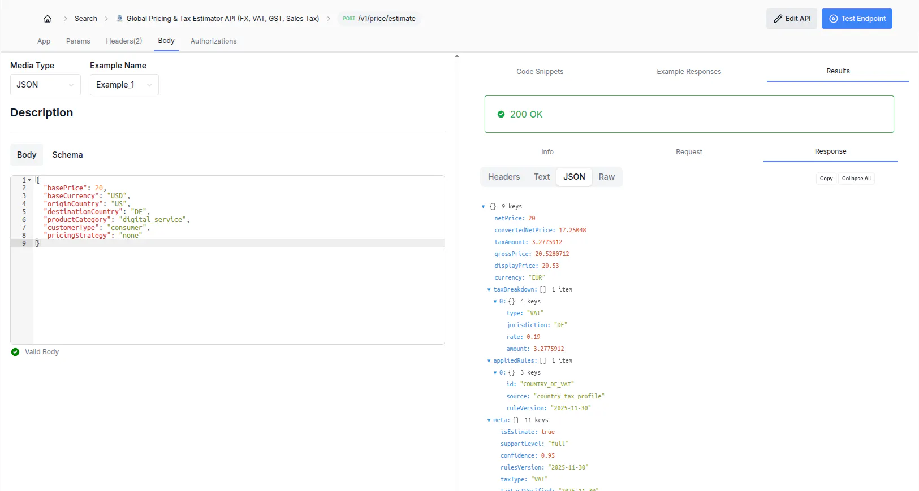
Task: Click rate: 0.19 row
Action: click(523, 337)
